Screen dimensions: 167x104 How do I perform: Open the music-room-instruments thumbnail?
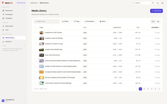41,55
